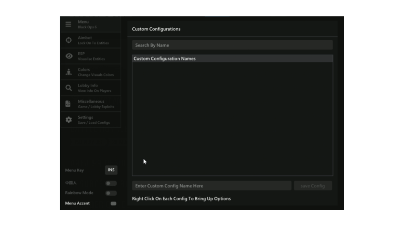Image resolution: width=404 pixels, height=227 pixels.
Task: Click the INS menu key button
Action: [x=111, y=170]
